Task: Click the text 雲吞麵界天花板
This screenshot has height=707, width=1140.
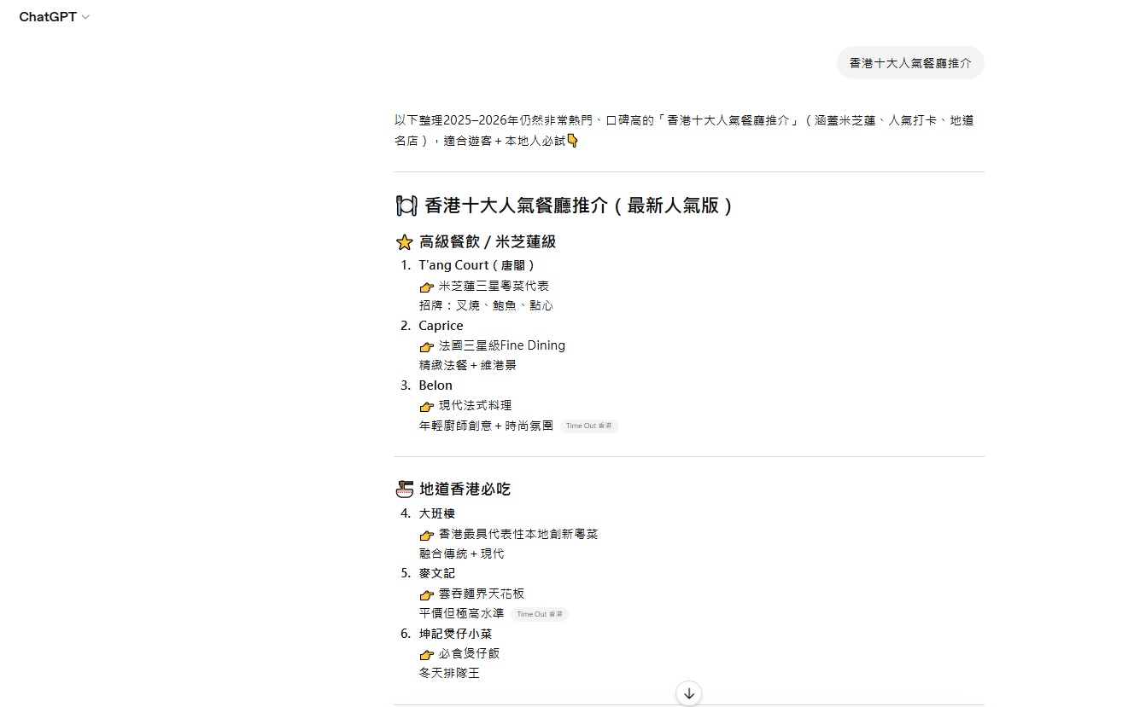Action: [x=482, y=594]
